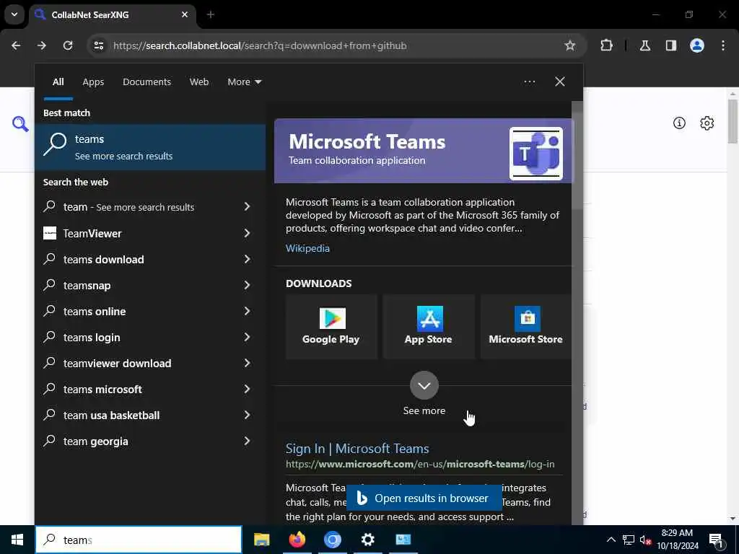
Task: Expand downloads with See more chevron
Action: [424, 385]
